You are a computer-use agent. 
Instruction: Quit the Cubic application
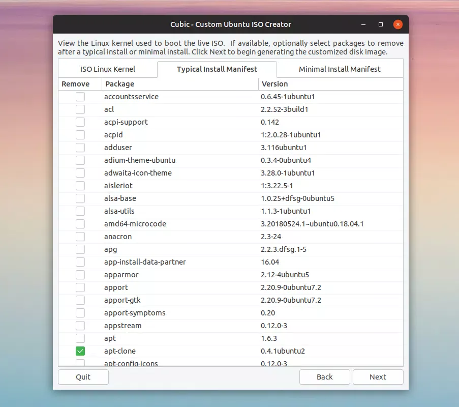pos(83,377)
